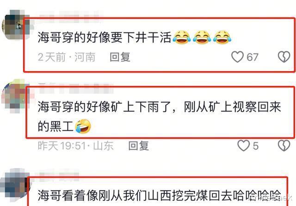The width and height of the screenshot is (296, 206).
Task: Like the Shandong comment with 5 likes
Action: pos(243,145)
